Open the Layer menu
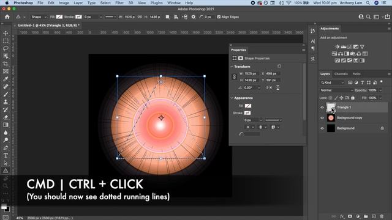Screen dimensions: 392x220 [78, 3]
